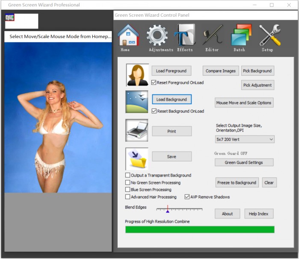Open the Help Index
The image size is (299, 259).
click(x=259, y=214)
